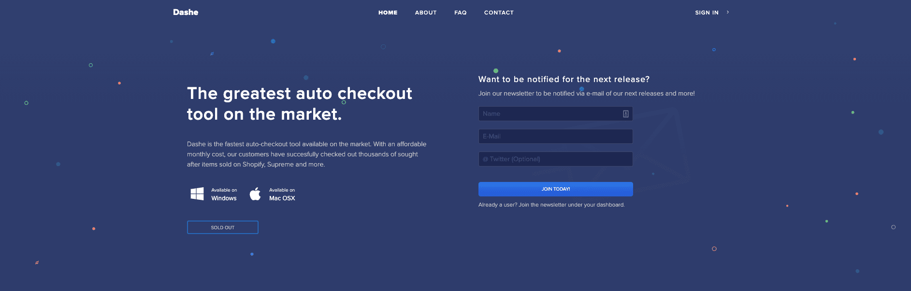The width and height of the screenshot is (911, 291).
Task: Click the Available on Windows label
Action: point(224,194)
